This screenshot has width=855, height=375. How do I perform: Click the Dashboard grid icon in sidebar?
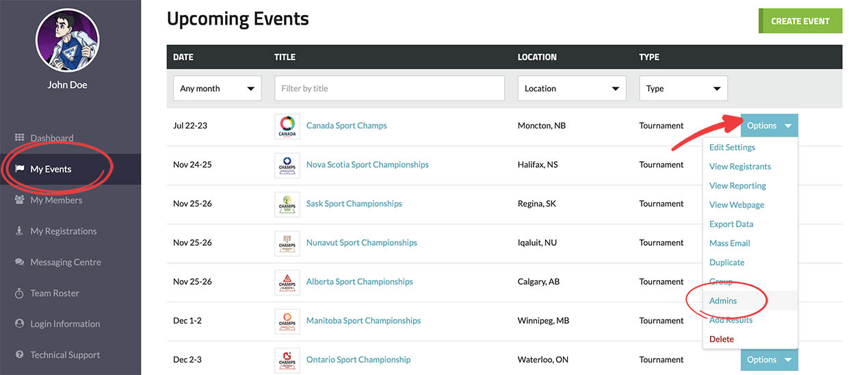[x=19, y=138]
